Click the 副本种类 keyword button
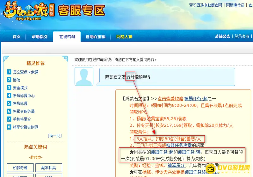The height and width of the screenshot is (177, 253). point(49,168)
